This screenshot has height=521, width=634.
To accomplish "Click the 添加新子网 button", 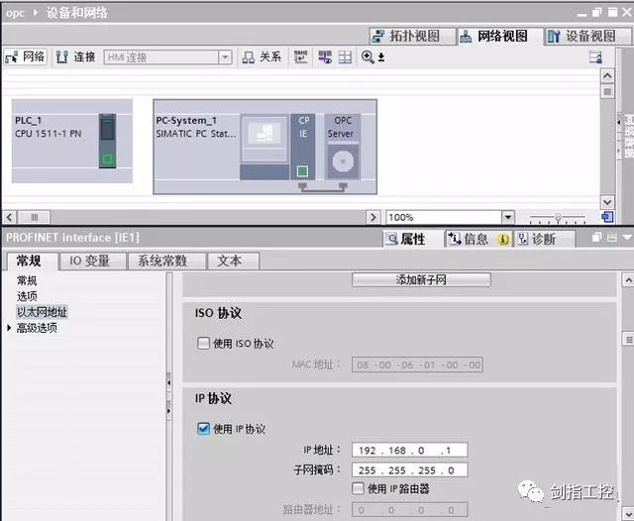I will (x=421, y=280).
